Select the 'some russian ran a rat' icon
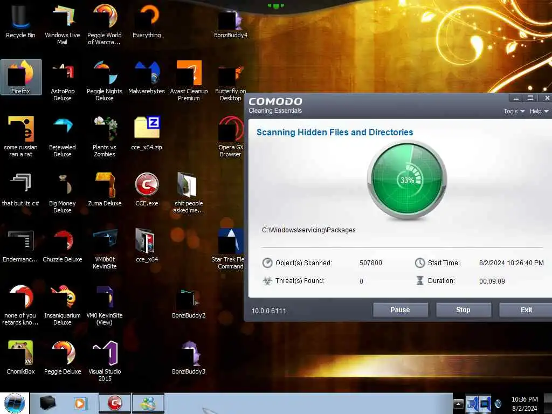 pyautogui.click(x=20, y=136)
